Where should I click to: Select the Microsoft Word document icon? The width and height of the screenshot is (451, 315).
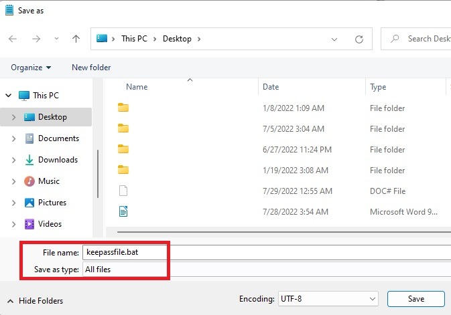[123, 211]
